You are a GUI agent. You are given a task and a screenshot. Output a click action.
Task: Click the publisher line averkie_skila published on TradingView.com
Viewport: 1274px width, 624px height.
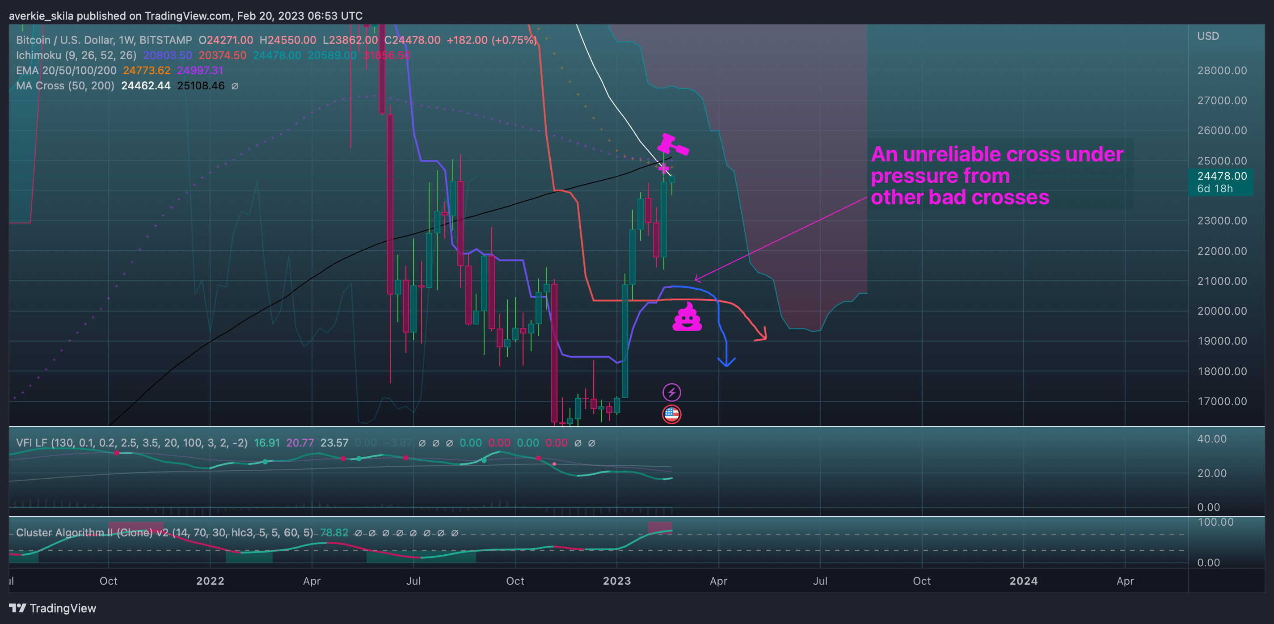[x=186, y=16]
